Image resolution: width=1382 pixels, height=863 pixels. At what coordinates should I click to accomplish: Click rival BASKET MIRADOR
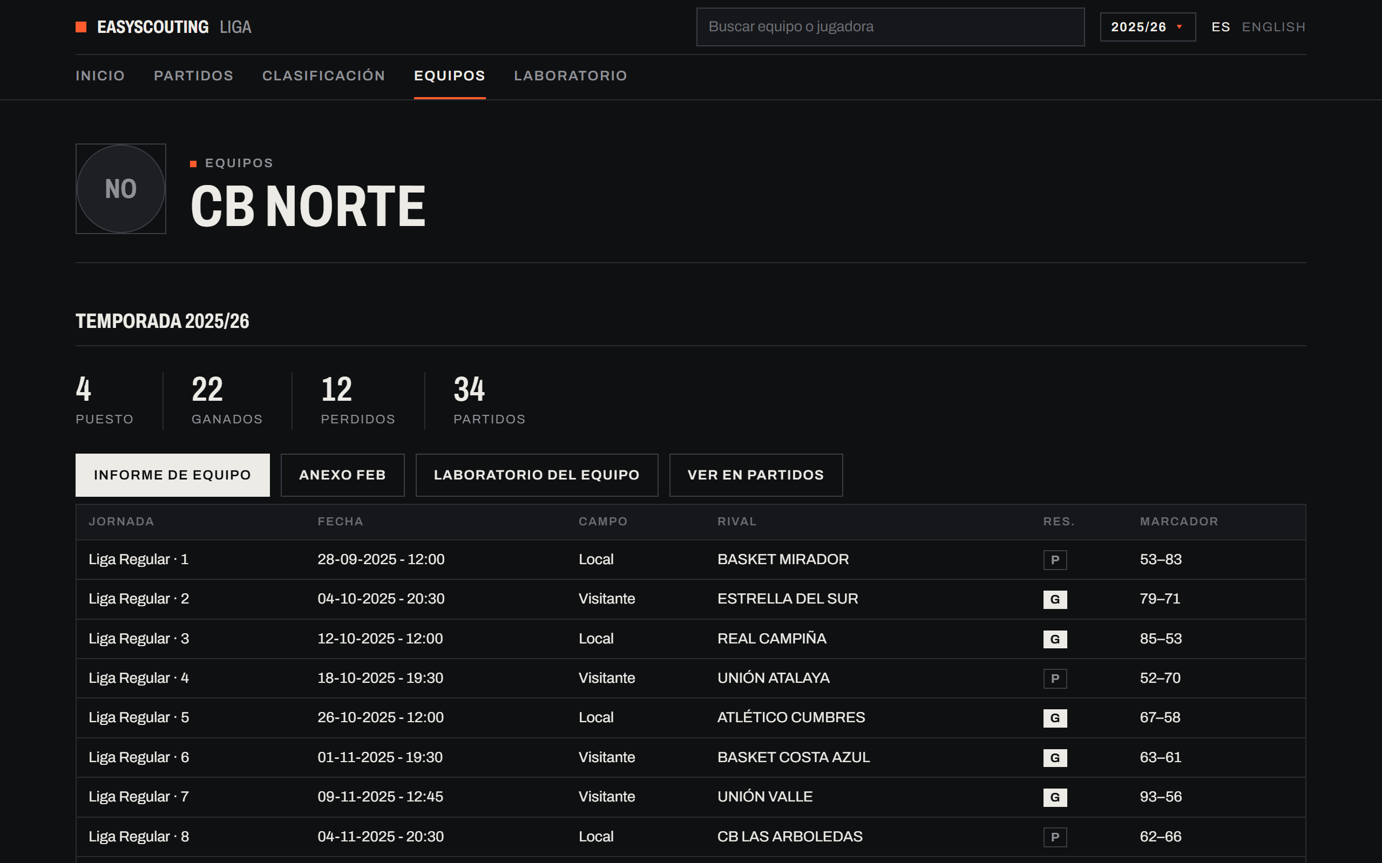pos(783,559)
